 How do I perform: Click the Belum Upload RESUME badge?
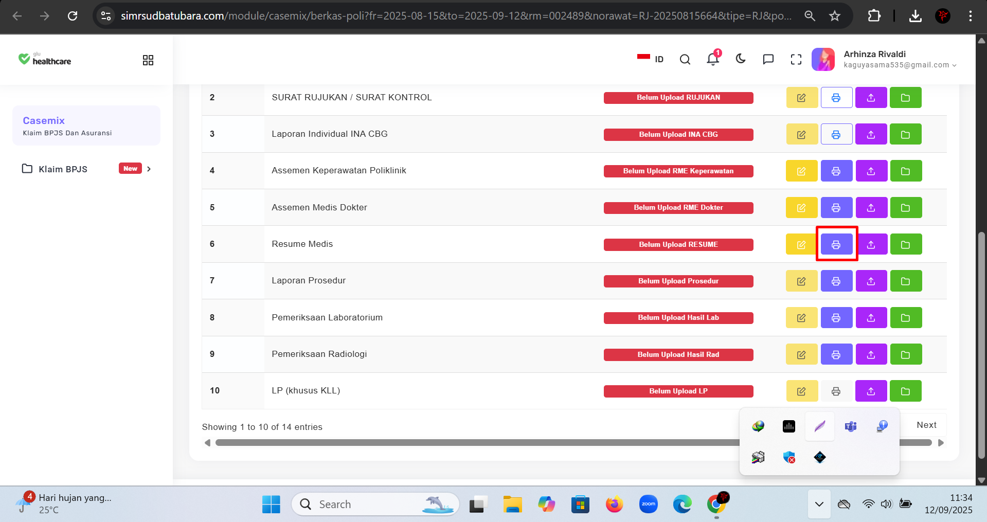678,244
